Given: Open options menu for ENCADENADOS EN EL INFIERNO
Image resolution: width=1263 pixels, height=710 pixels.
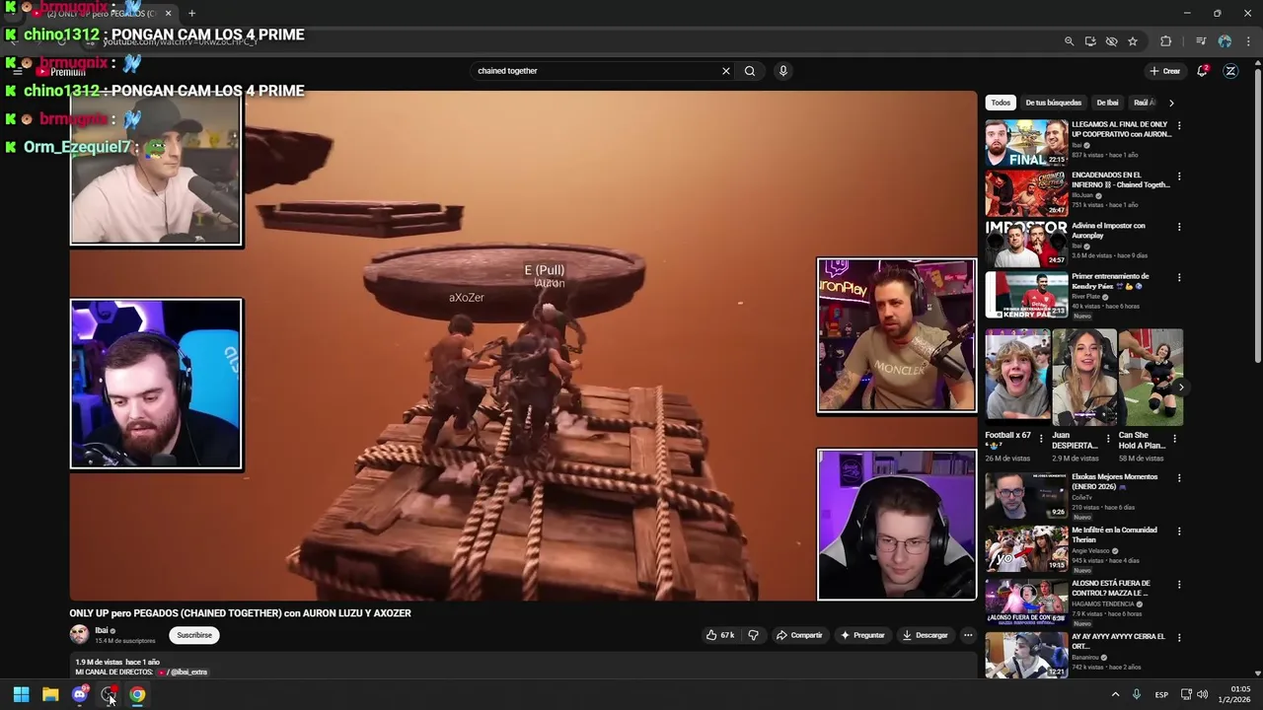Looking at the screenshot, I should 1178,177.
